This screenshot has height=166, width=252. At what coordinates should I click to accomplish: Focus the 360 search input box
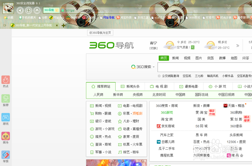pos(205,67)
